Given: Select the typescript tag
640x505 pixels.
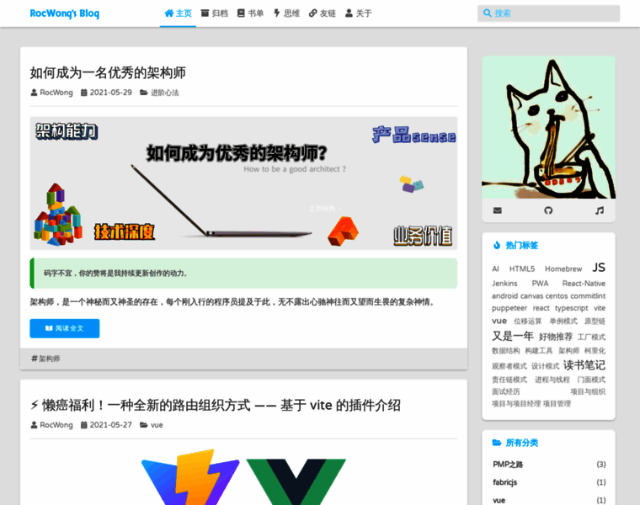Looking at the screenshot, I should [x=572, y=308].
